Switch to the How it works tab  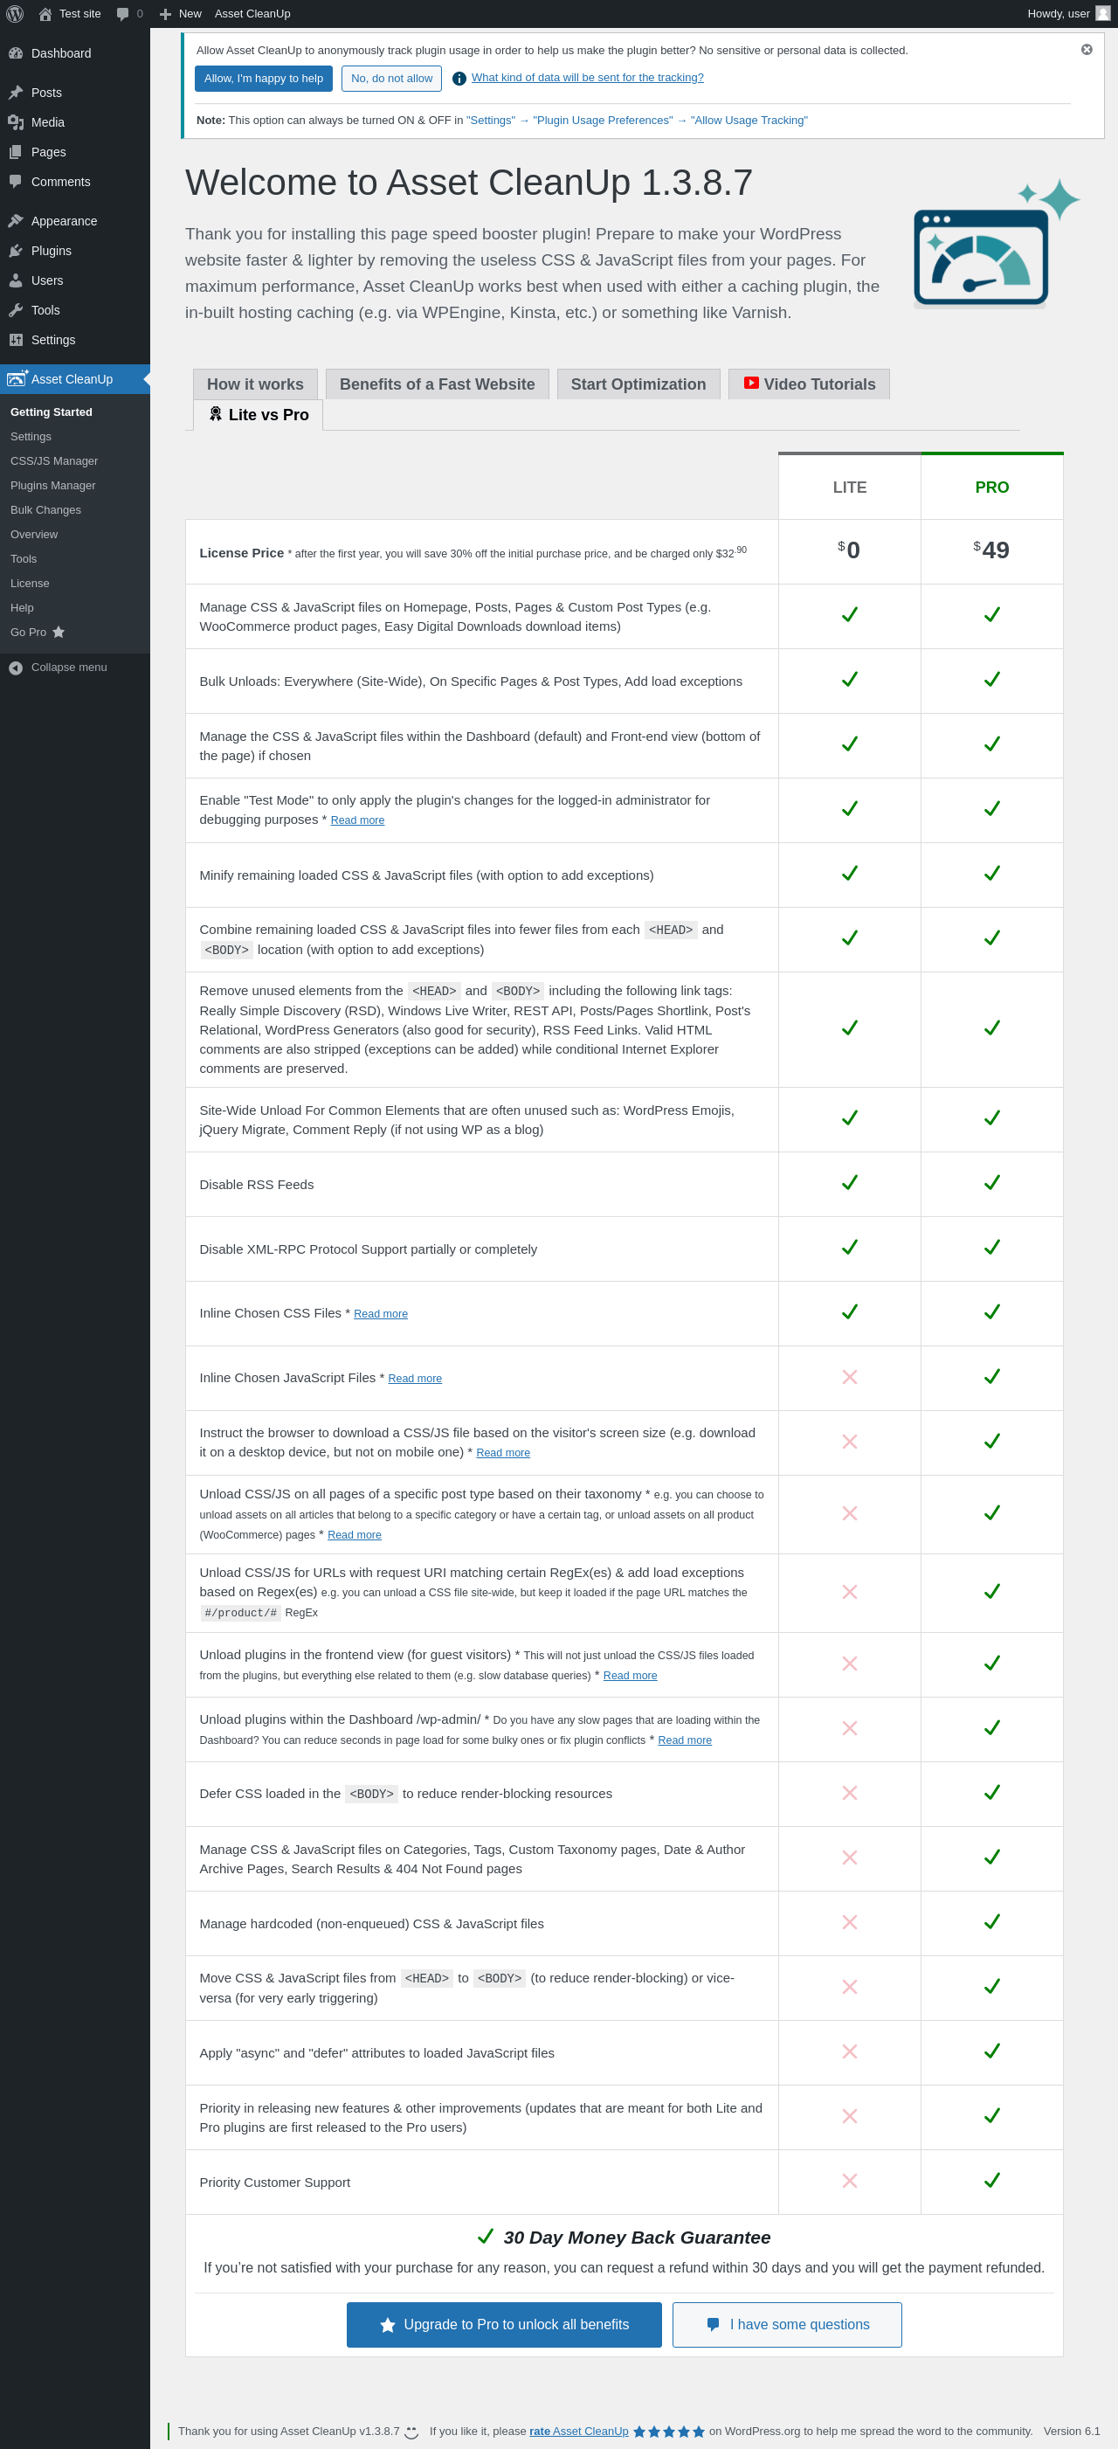tap(255, 384)
